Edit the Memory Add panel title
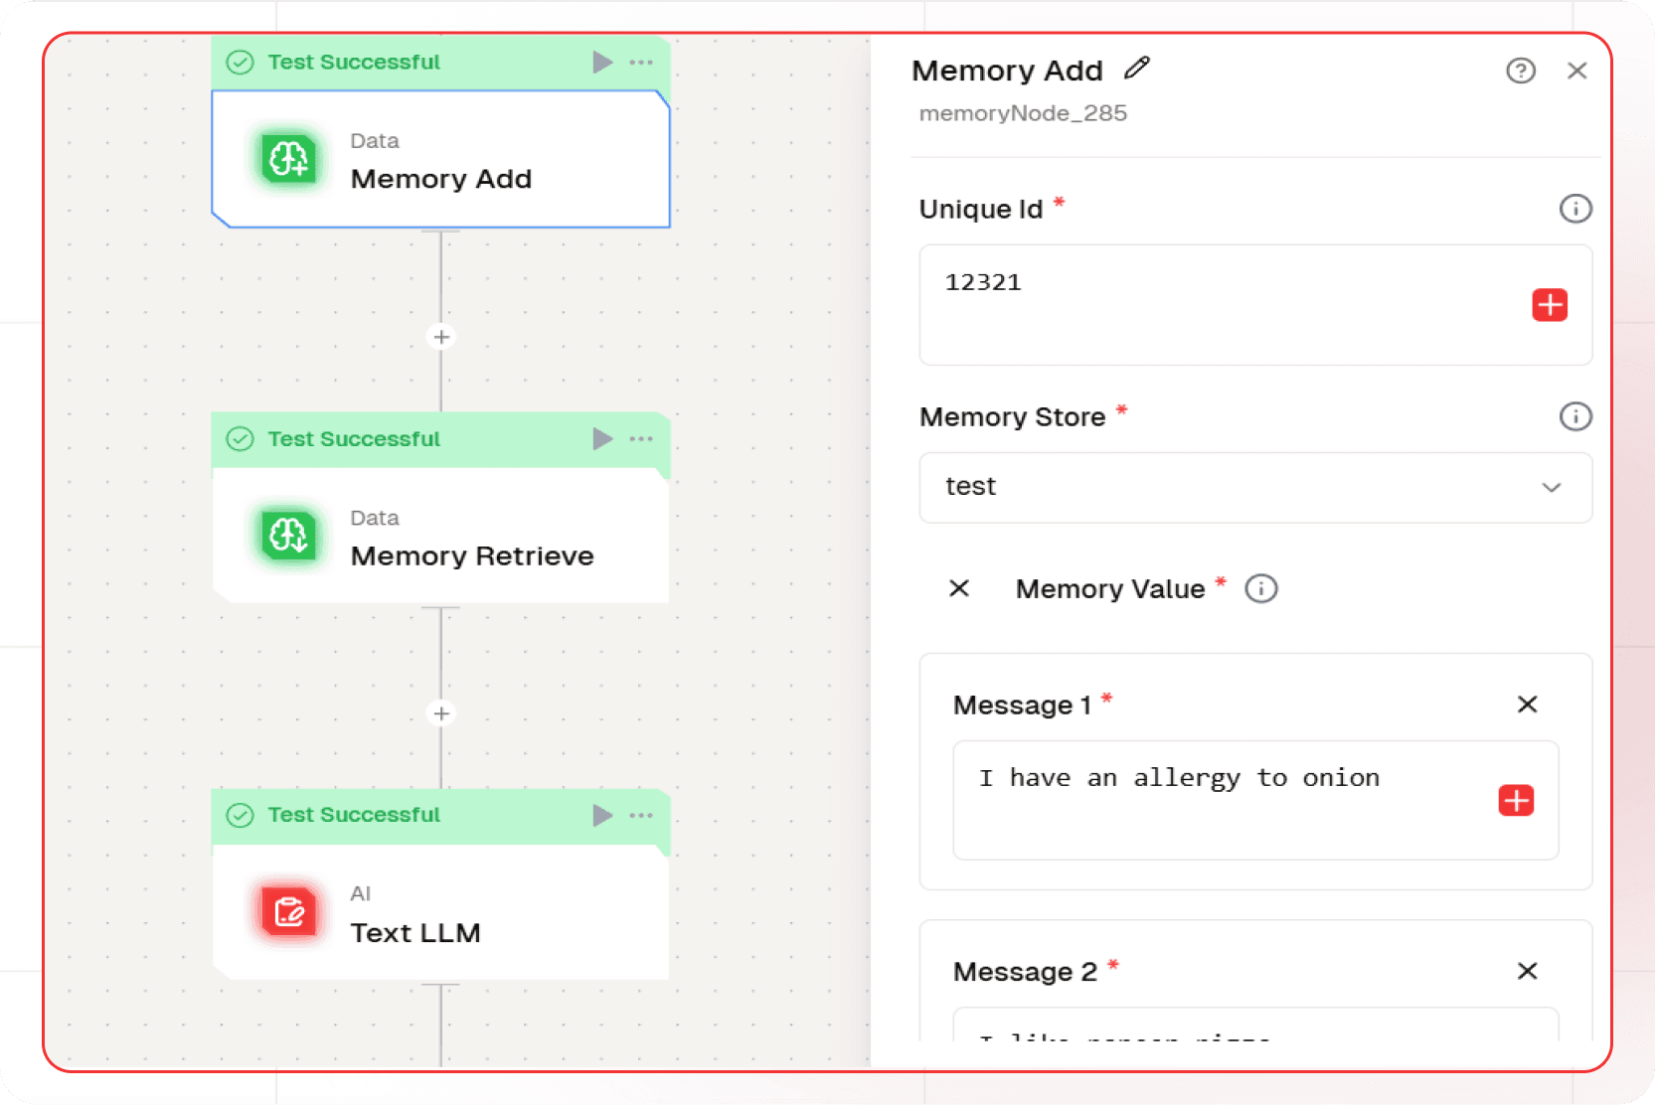The width and height of the screenshot is (1655, 1105). click(1137, 69)
